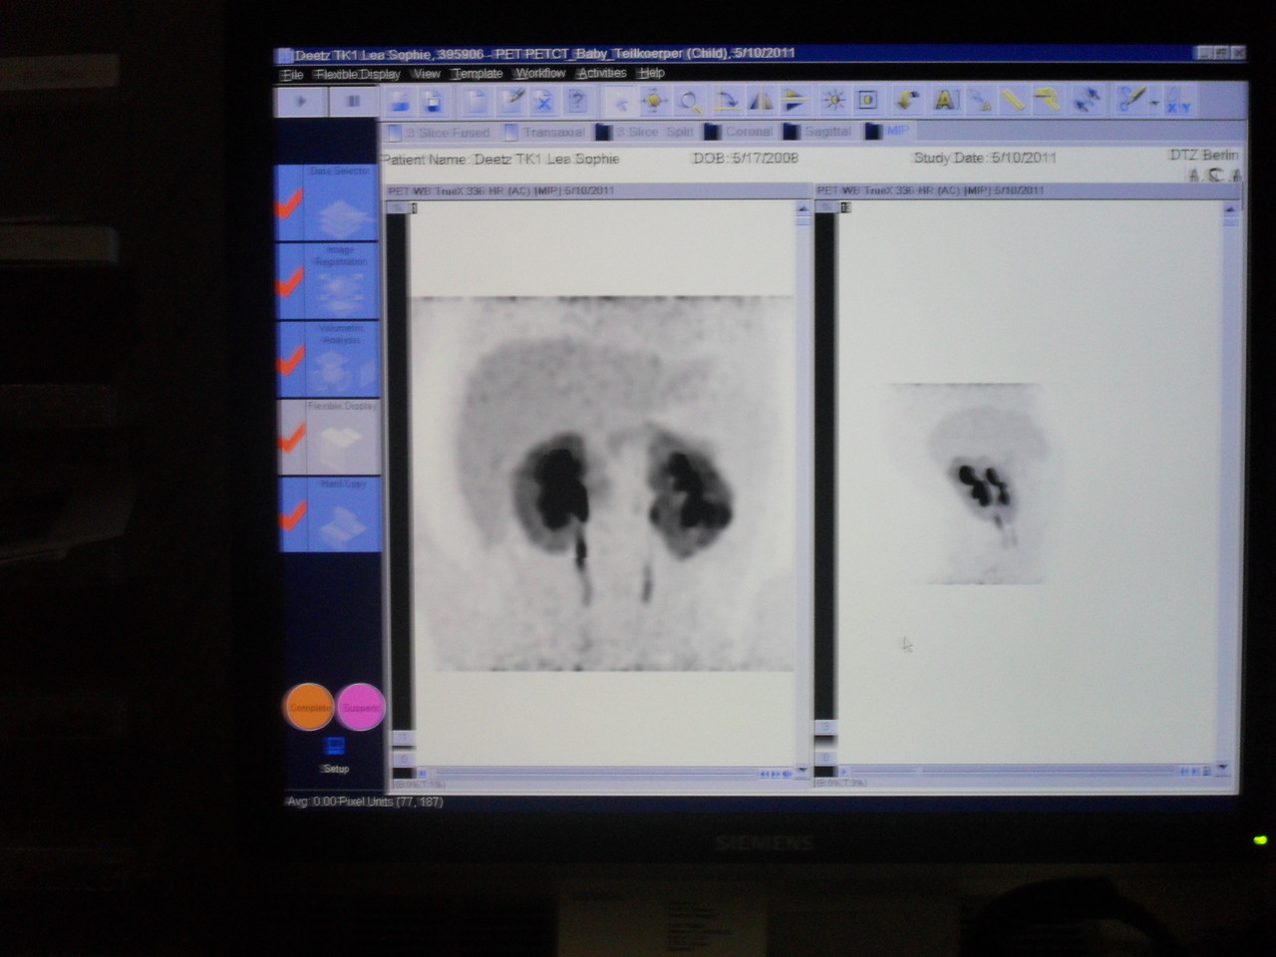Switch to 3 Slice Fused layout
Viewport: 1276px width, 957px height.
click(440, 133)
